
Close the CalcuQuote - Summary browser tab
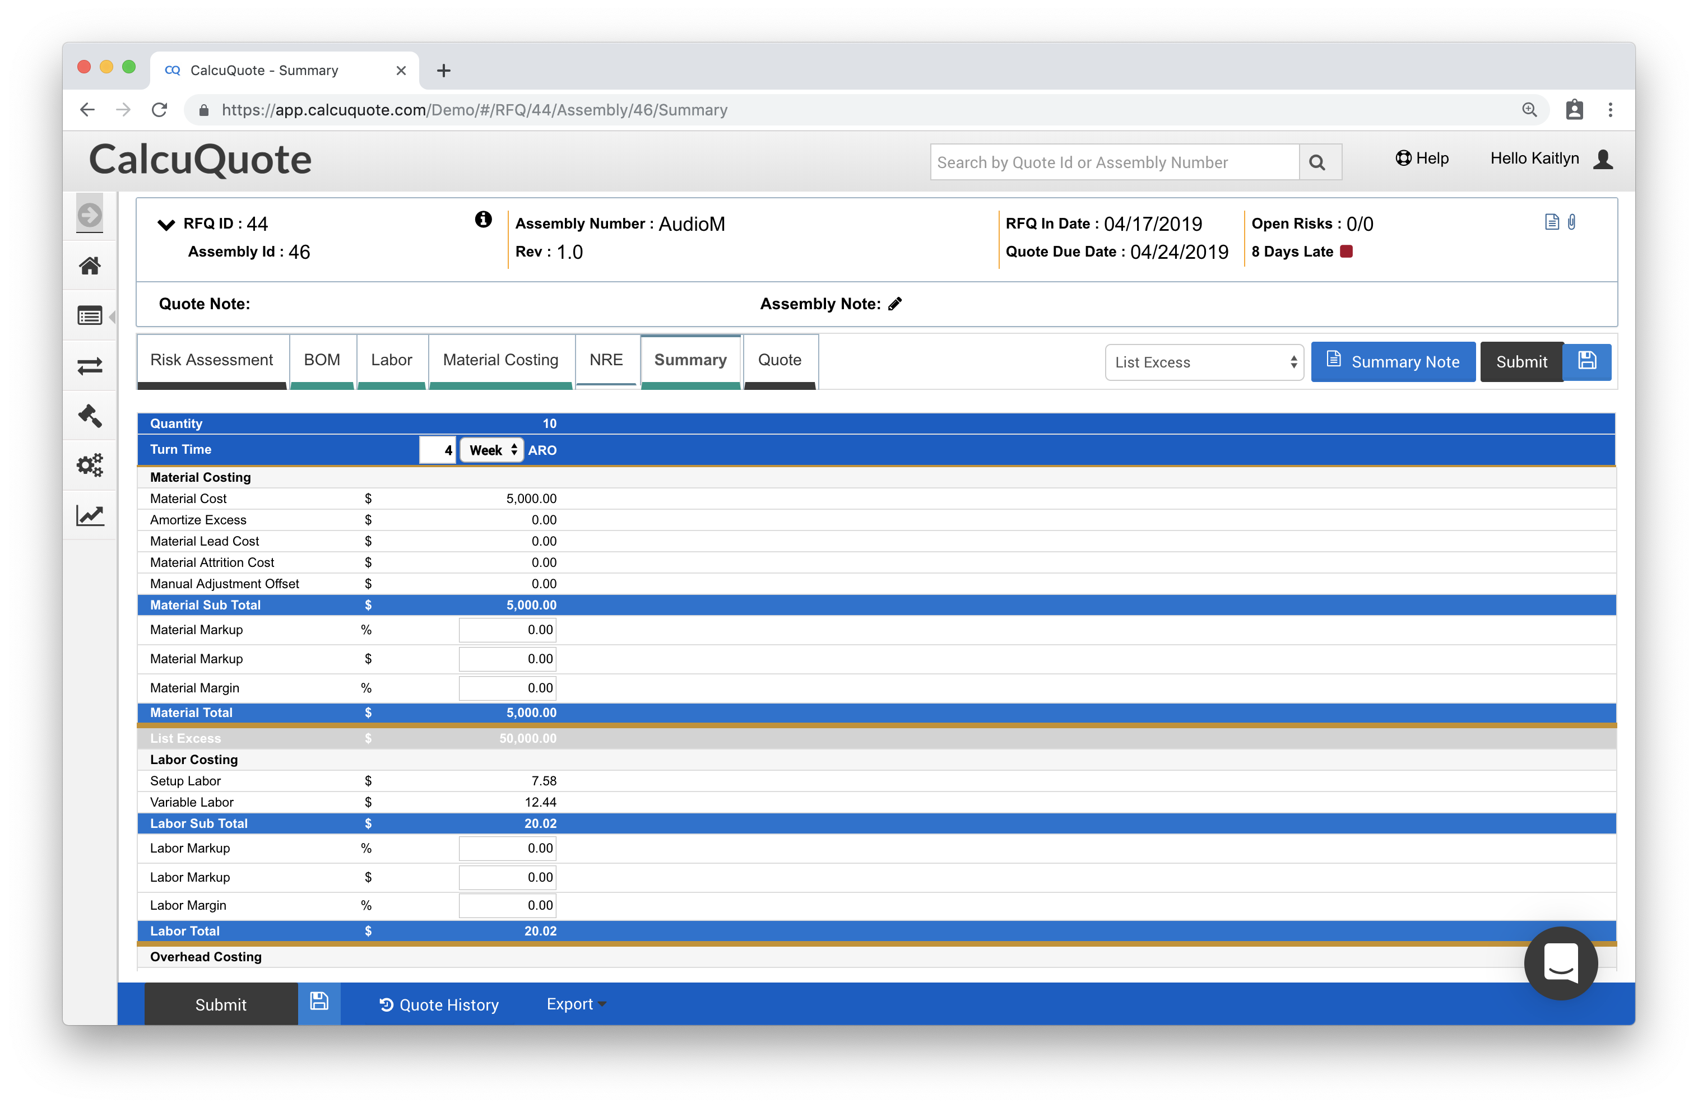tap(400, 71)
